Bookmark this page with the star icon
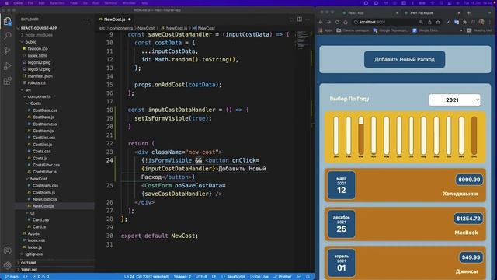 tap(438, 22)
